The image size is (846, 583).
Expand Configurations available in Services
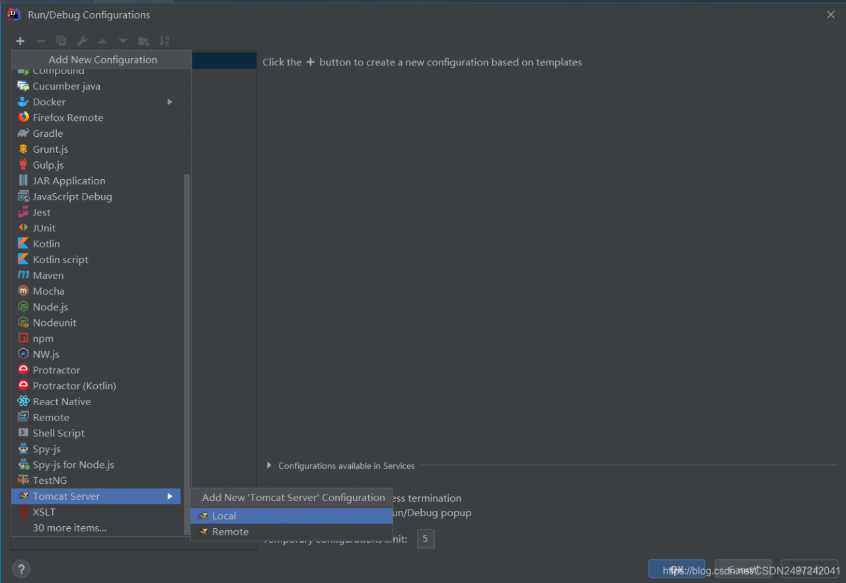coord(269,465)
